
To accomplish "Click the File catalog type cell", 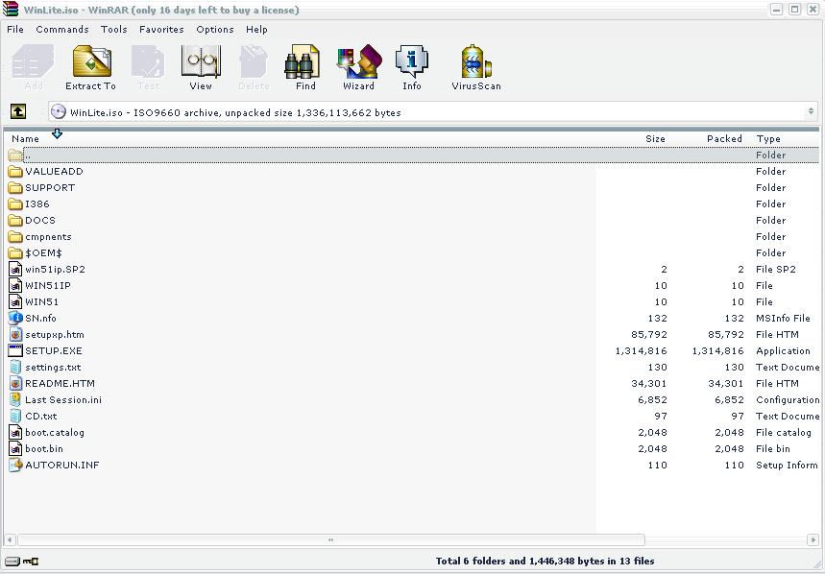I will pyautogui.click(x=784, y=432).
